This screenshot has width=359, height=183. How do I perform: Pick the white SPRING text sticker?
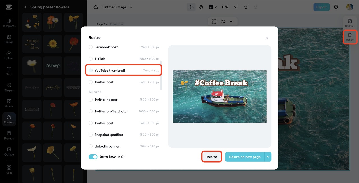tap(52, 65)
